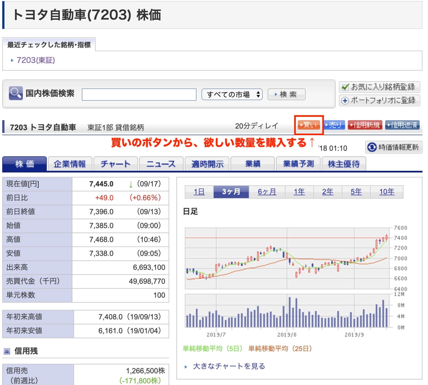428x385 pixels.
Task: Click the 最近チェックした銘柄・指標 tab header
Action: coord(49,45)
